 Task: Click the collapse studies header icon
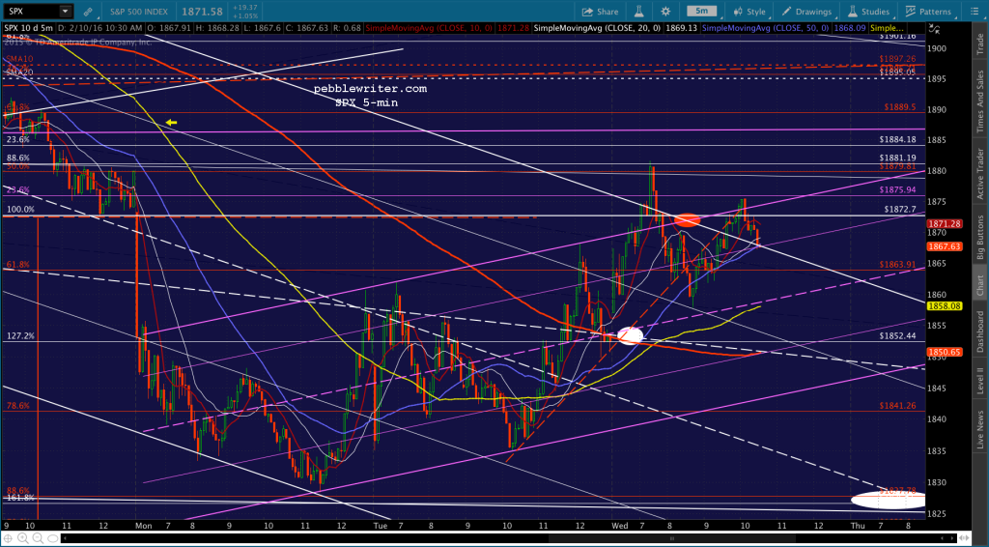932,28
